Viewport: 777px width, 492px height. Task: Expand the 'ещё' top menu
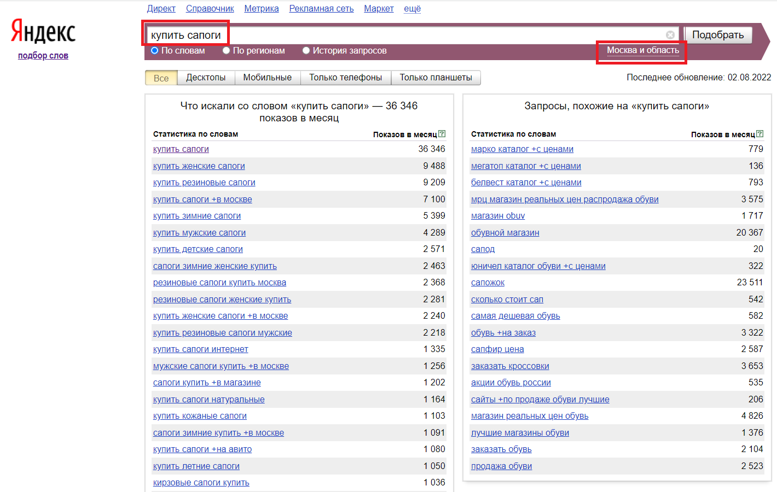412,9
